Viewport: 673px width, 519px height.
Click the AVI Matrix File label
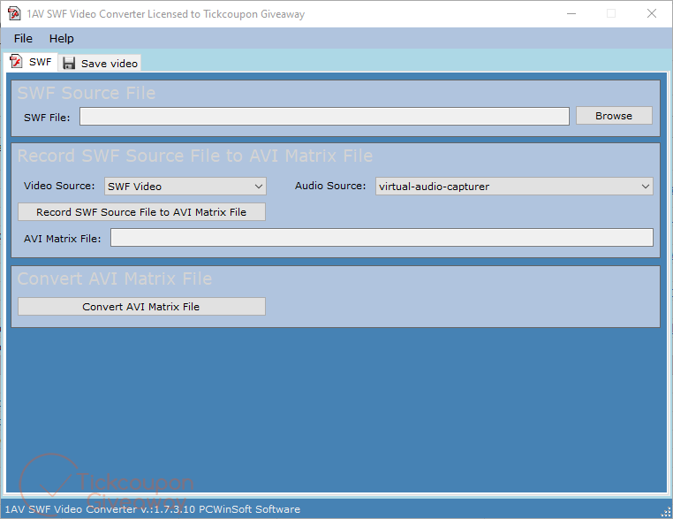(x=62, y=239)
